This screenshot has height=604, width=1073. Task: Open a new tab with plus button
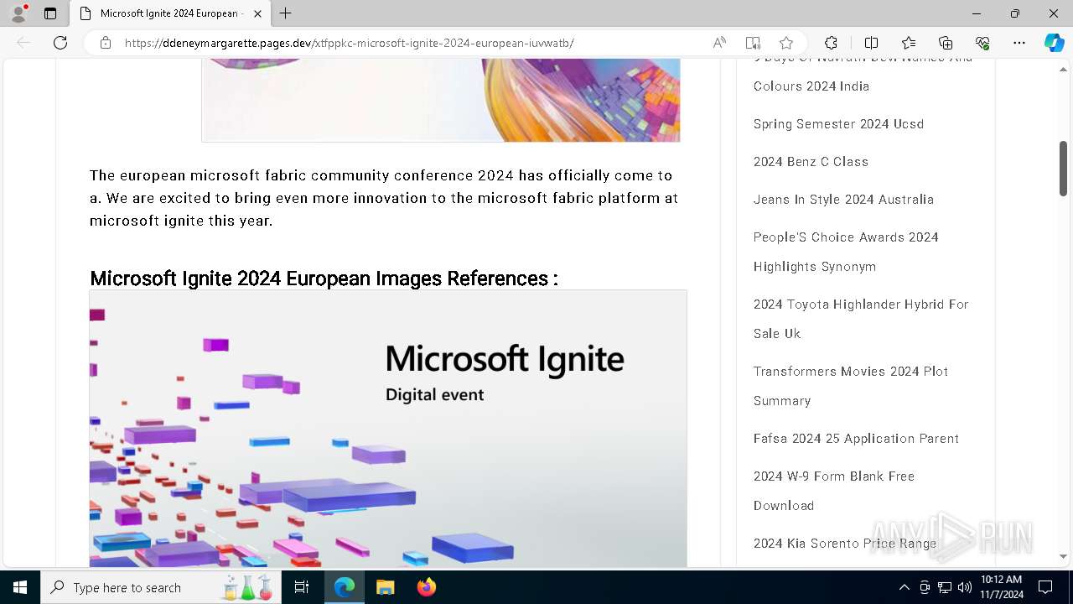click(x=286, y=13)
